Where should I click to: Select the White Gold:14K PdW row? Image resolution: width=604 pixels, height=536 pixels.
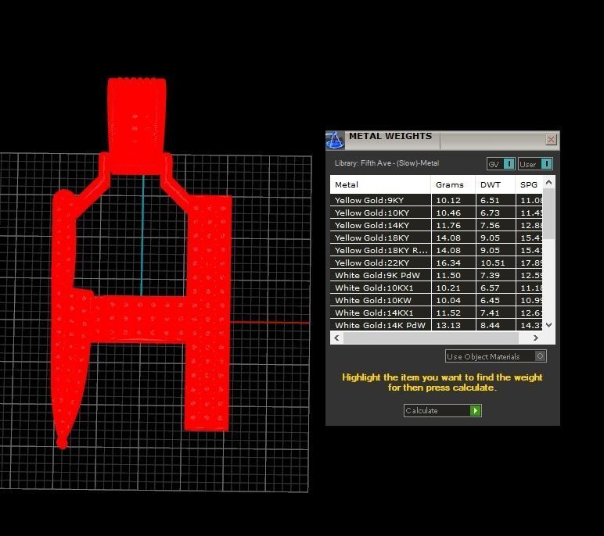(x=436, y=325)
